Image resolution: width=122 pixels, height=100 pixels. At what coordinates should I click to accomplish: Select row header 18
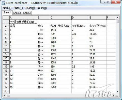point(6,91)
